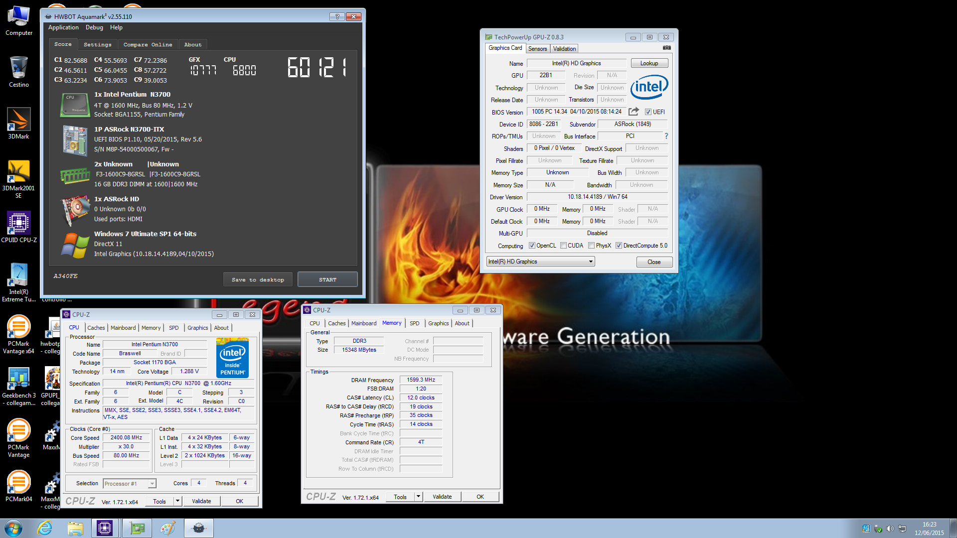Click the Aquamark help question button
The image size is (957, 538).
point(337,16)
